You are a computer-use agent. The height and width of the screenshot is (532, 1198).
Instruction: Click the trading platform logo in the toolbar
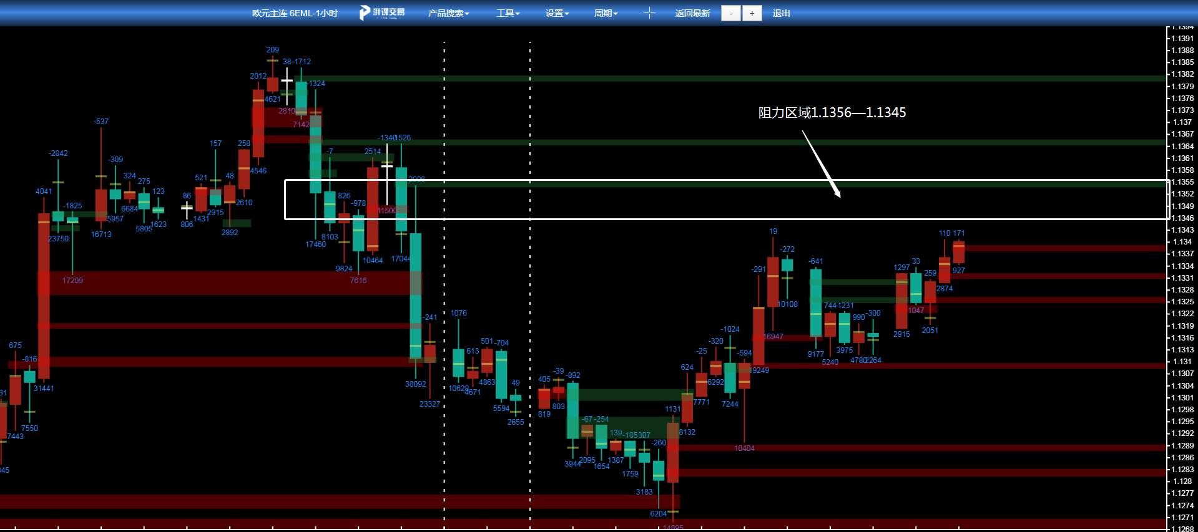(x=382, y=12)
